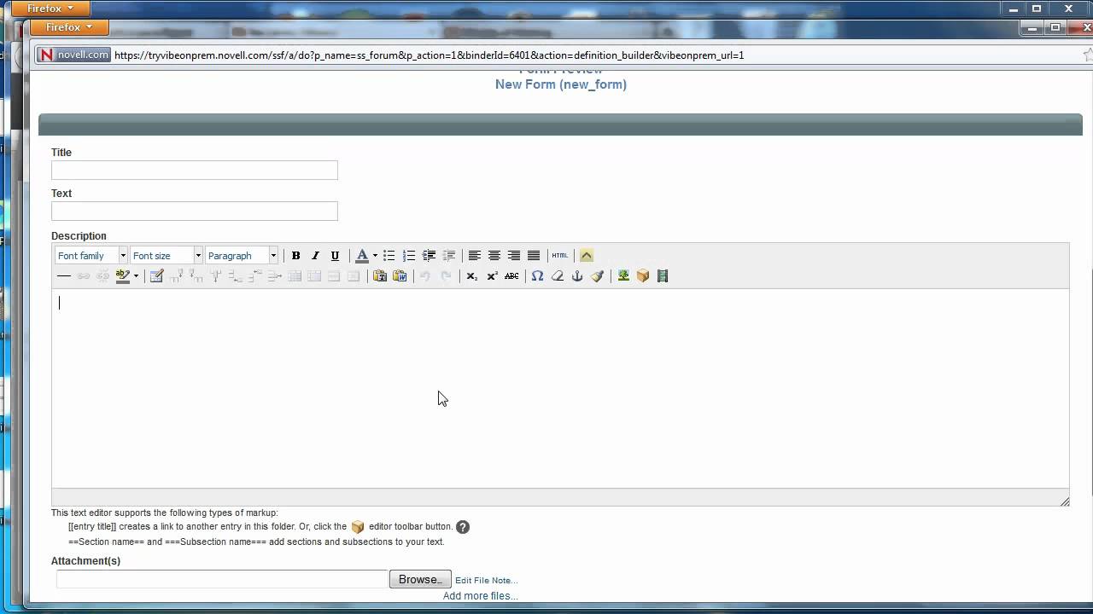Click in the Description editing area

point(560,388)
